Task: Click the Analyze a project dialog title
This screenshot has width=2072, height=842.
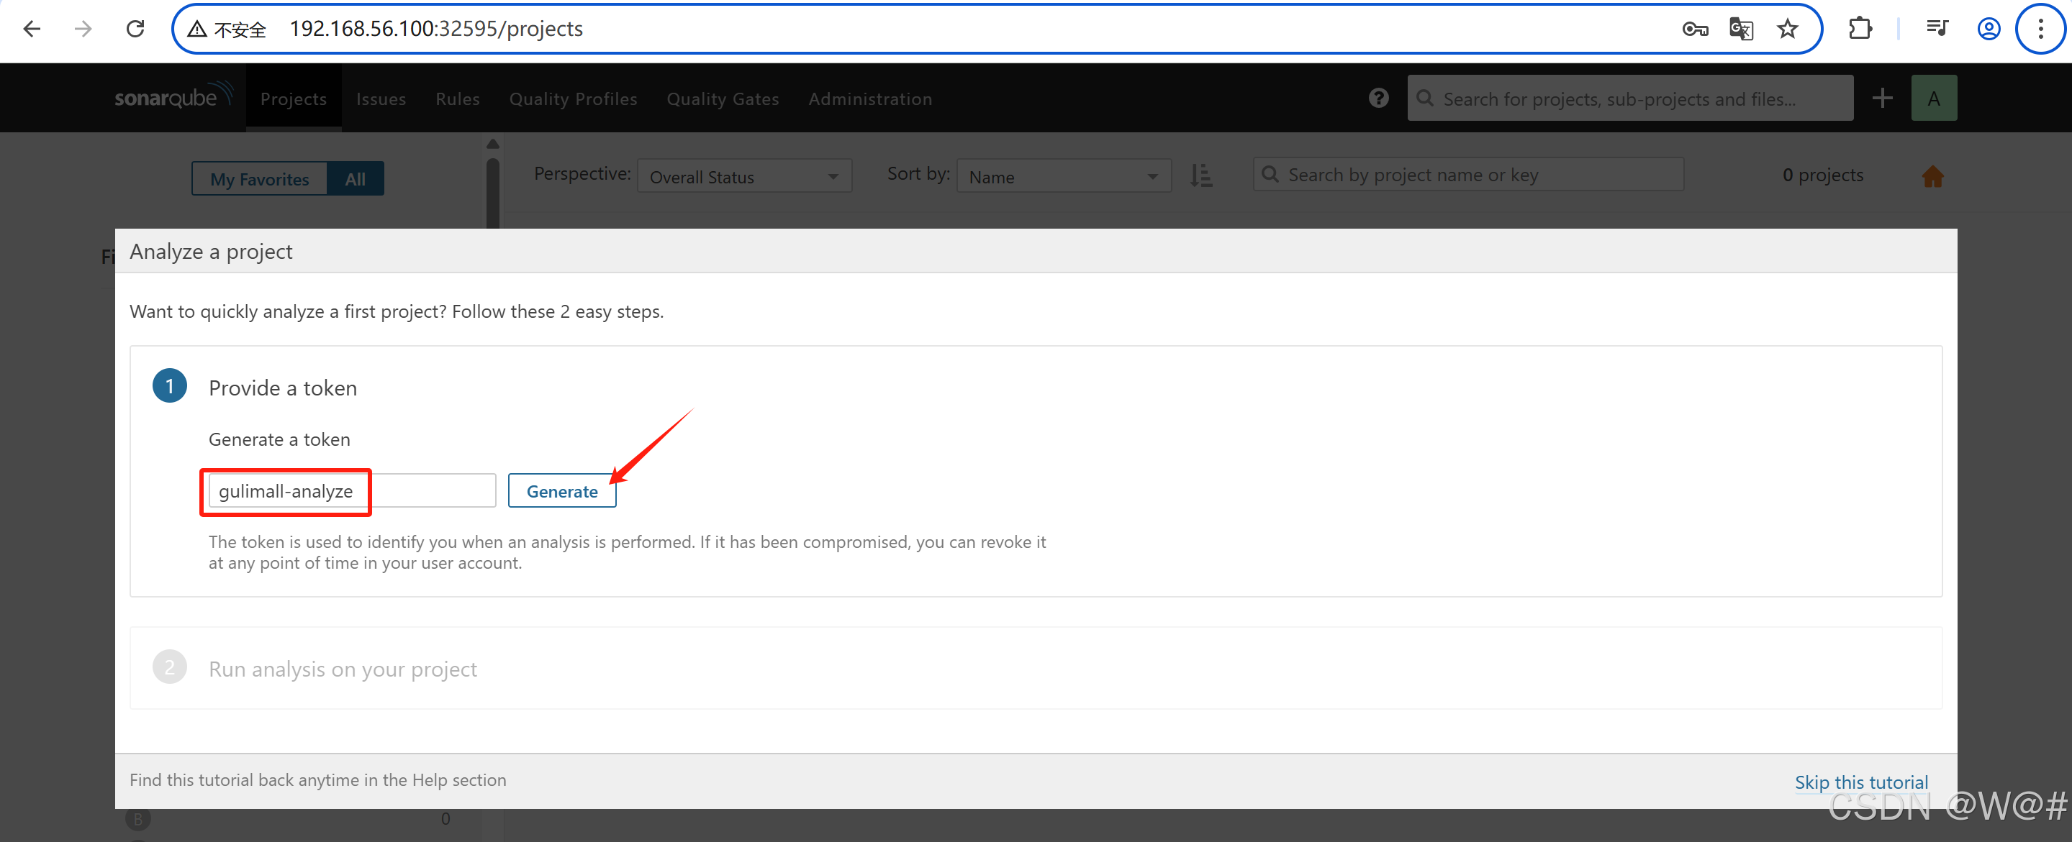Action: point(211,252)
